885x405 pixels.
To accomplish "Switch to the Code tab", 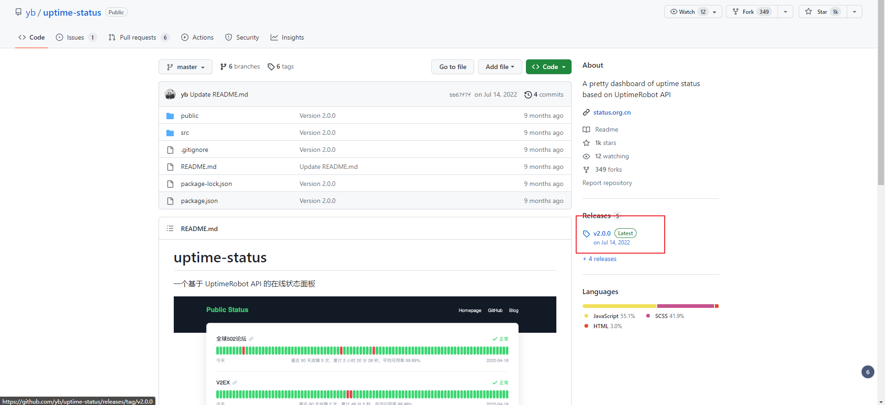I will point(32,37).
